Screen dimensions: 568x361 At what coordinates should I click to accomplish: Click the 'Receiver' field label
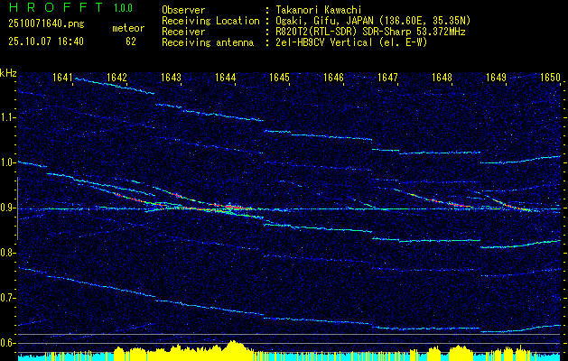(183, 32)
